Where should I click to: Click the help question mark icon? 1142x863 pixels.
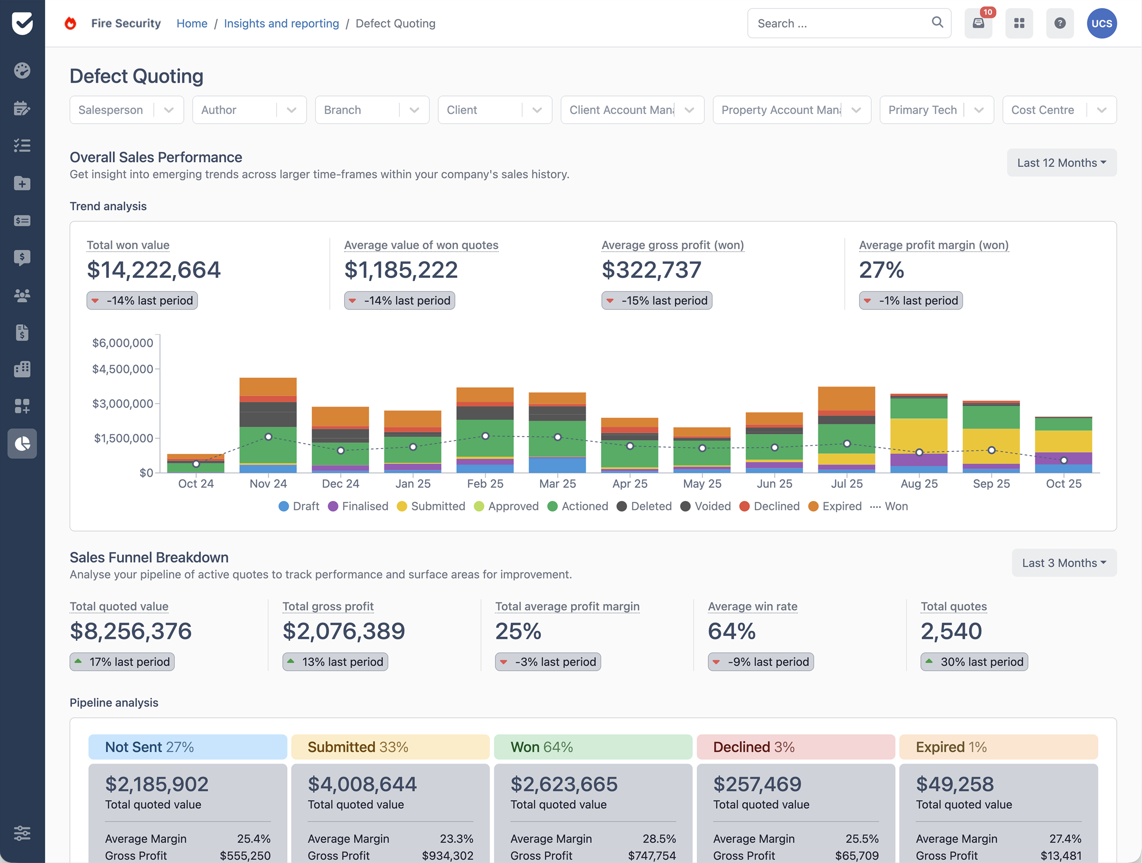(1059, 23)
